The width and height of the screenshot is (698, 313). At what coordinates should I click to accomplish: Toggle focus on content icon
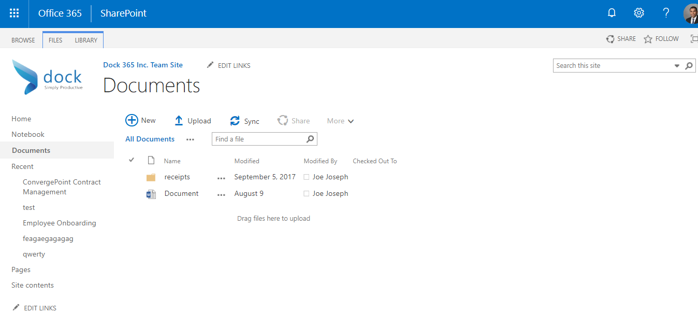[694, 39]
